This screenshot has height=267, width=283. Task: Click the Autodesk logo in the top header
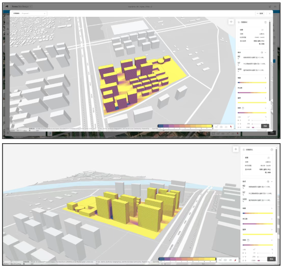tap(7, 7)
